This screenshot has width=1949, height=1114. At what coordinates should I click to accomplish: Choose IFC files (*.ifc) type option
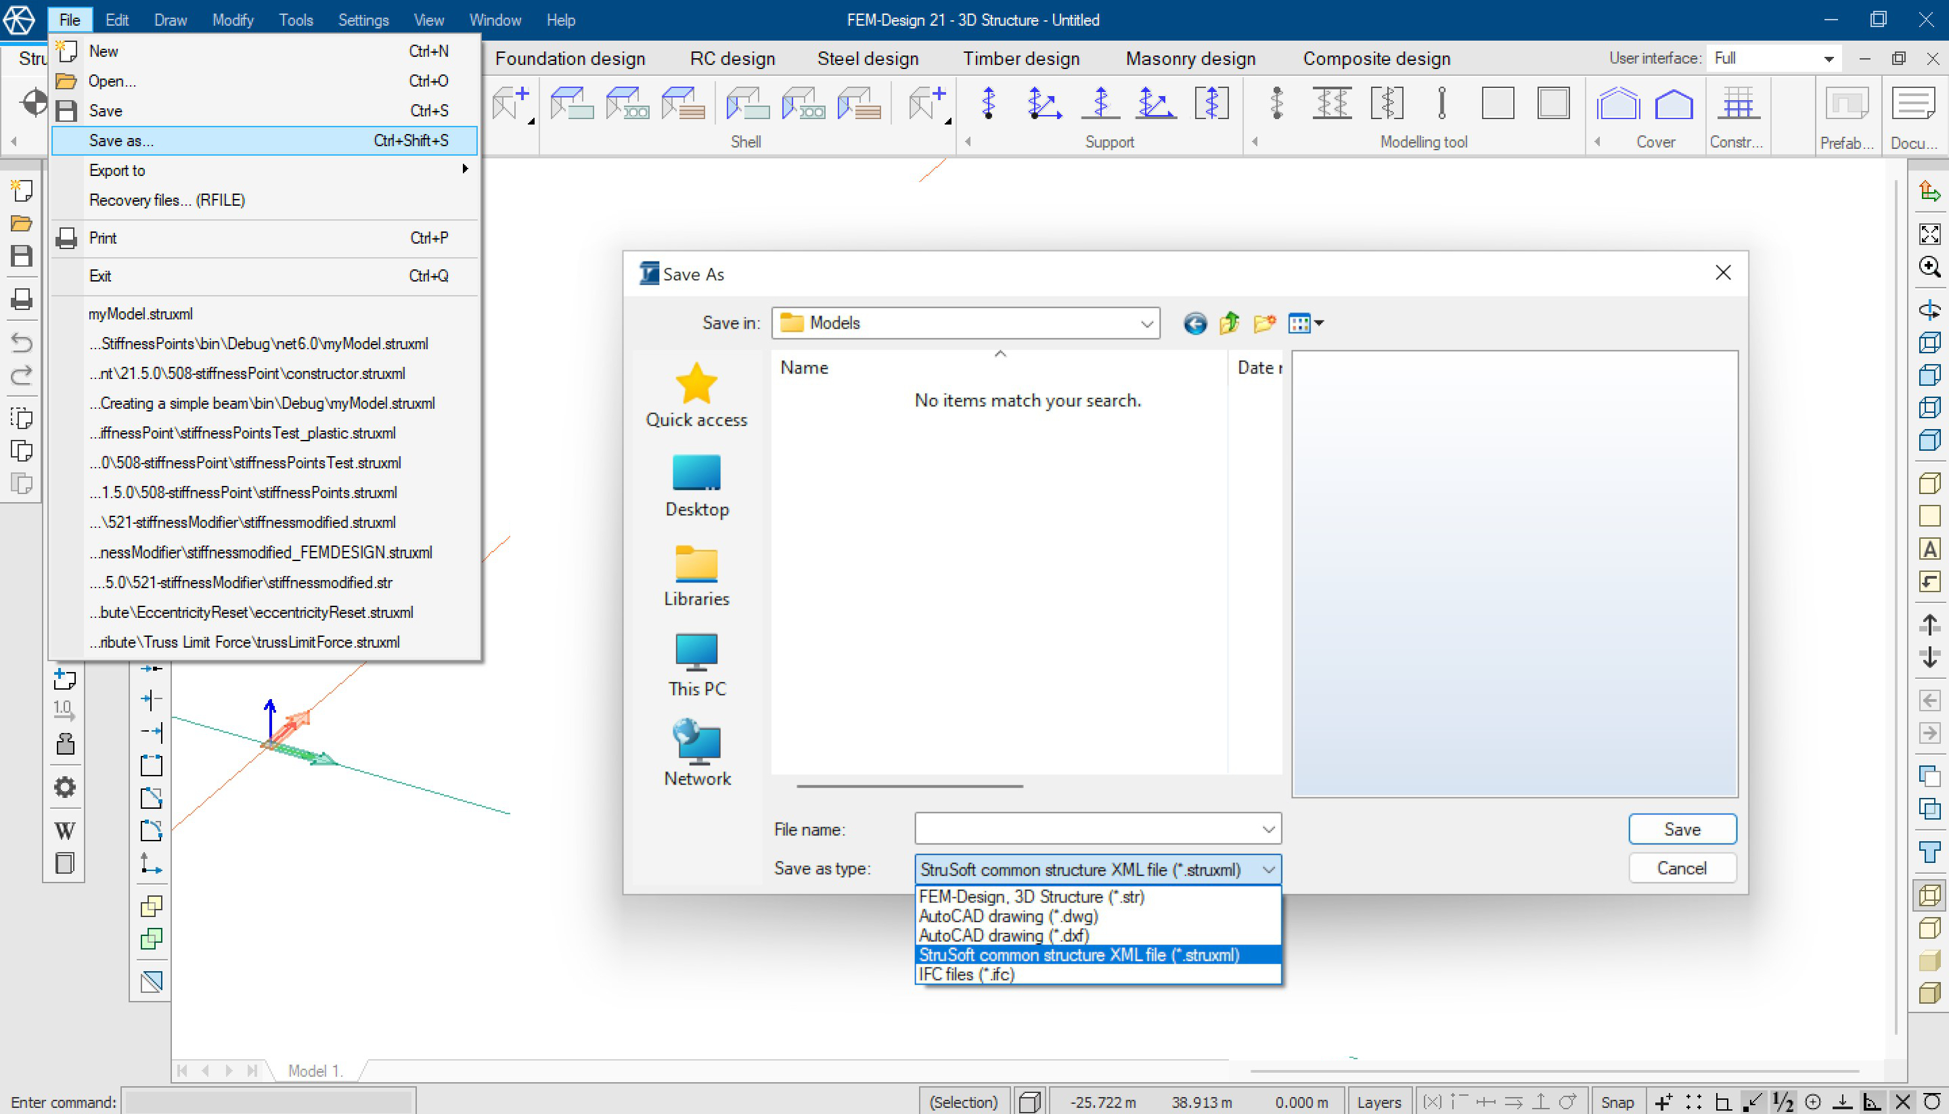pyautogui.click(x=966, y=974)
